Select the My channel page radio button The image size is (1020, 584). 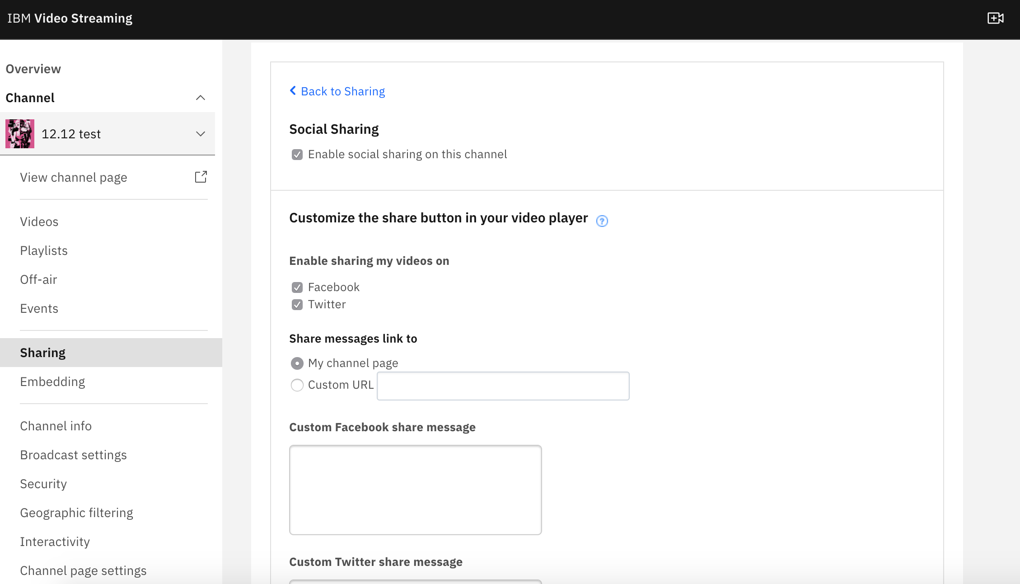(297, 363)
